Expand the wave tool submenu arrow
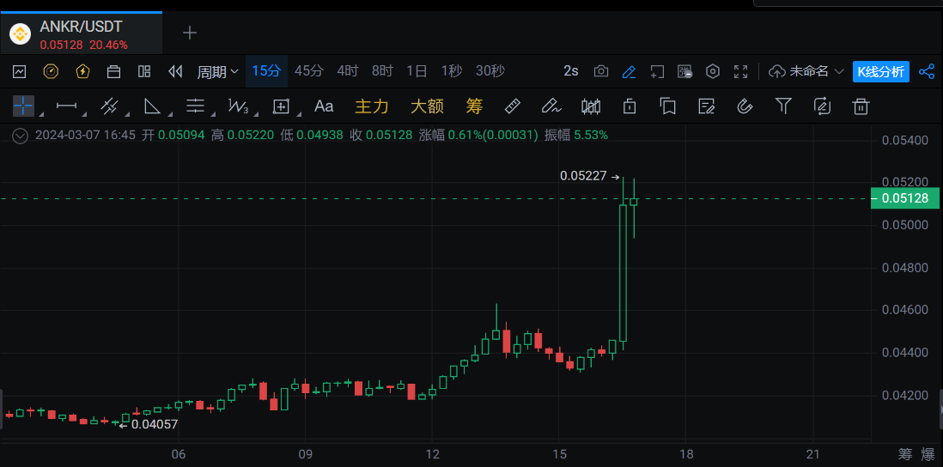Screen dimensions: 943x467 point(256,113)
